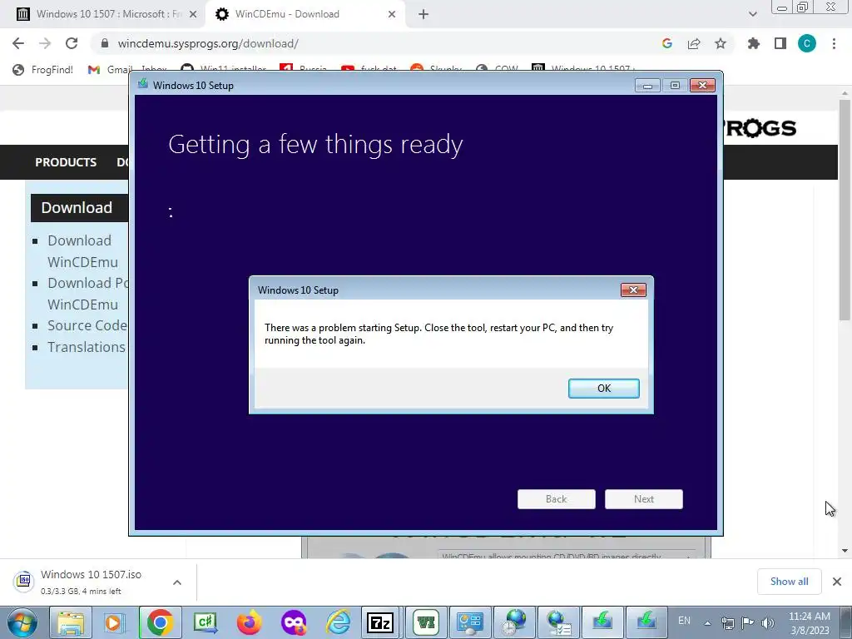Open a new Chrome tab

(424, 14)
